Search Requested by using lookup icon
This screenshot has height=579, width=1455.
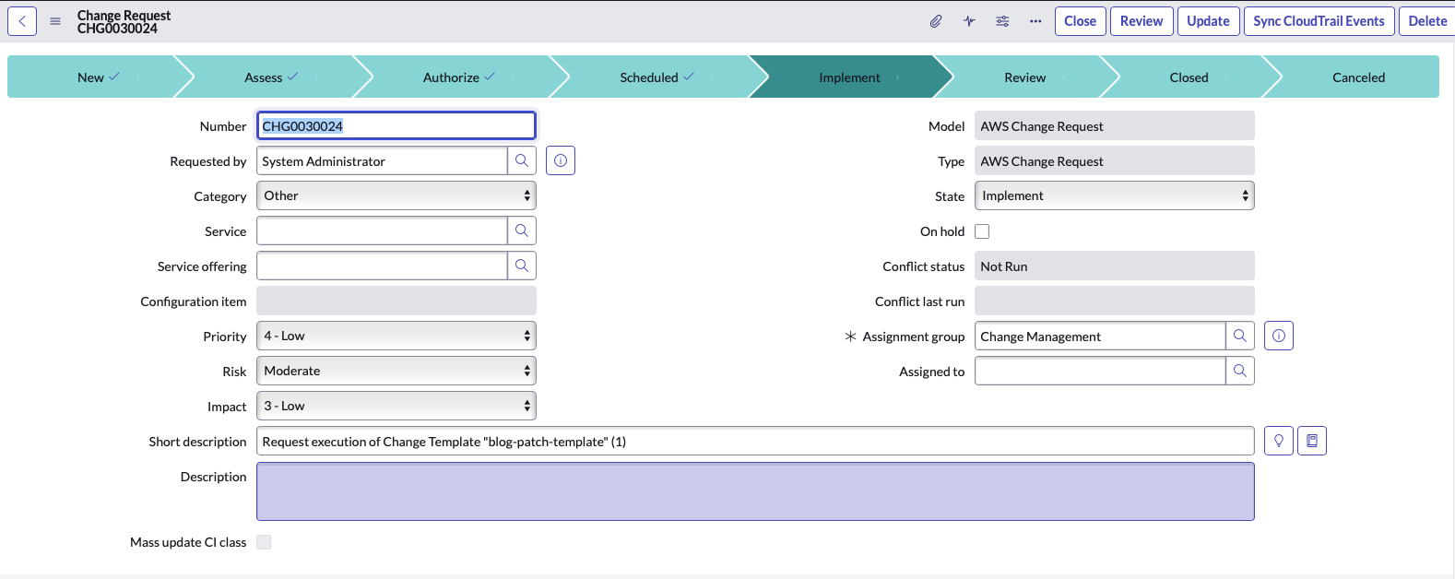[x=522, y=160]
